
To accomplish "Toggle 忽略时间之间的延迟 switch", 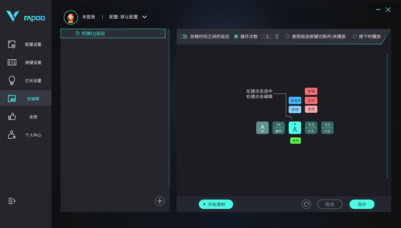I will coord(183,37).
